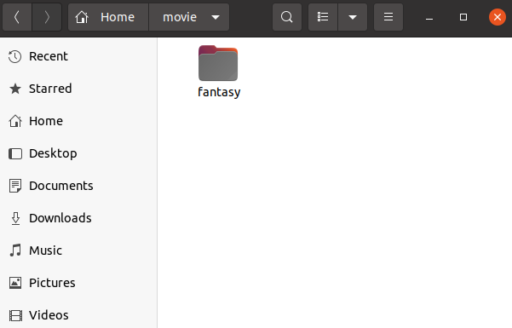Screen dimensions: 512x328
Task: Open Desktop in sidebar
Action: 78,153
